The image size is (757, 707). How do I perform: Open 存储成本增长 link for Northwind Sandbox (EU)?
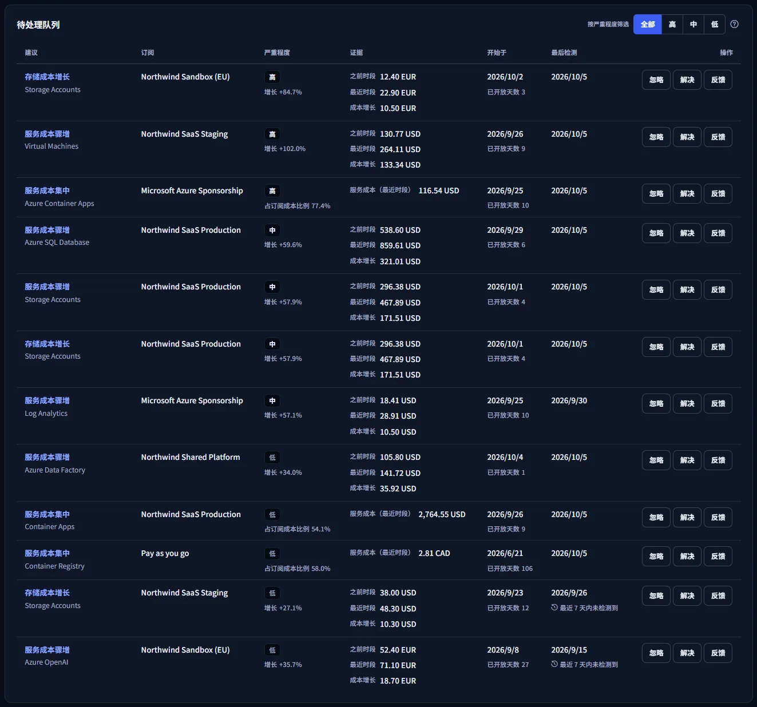point(47,77)
